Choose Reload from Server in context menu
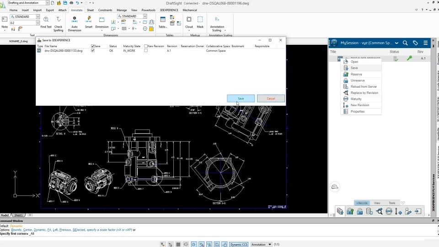This screenshot has width=439, height=247. tap(364, 86)
